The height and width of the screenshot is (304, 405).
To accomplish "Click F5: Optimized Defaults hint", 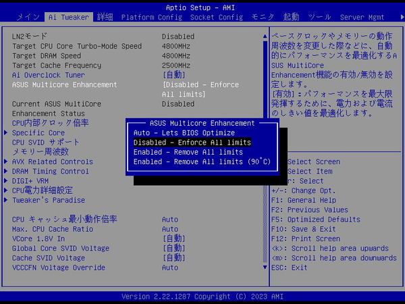I will (x=316, y=220).
